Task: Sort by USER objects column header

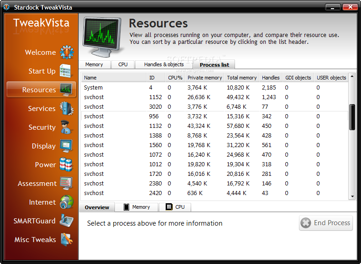Action: point(331,78)
